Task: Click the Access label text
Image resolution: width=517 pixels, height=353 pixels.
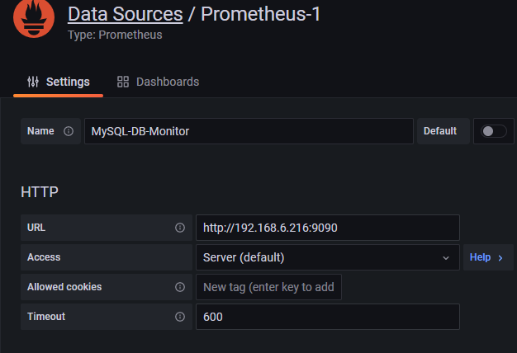Action: pyautogui.click(x=44, y=257)
